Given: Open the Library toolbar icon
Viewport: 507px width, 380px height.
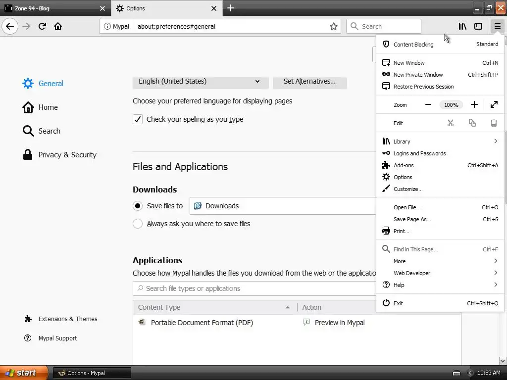Looking at the screenshot, I should (462, 26).
